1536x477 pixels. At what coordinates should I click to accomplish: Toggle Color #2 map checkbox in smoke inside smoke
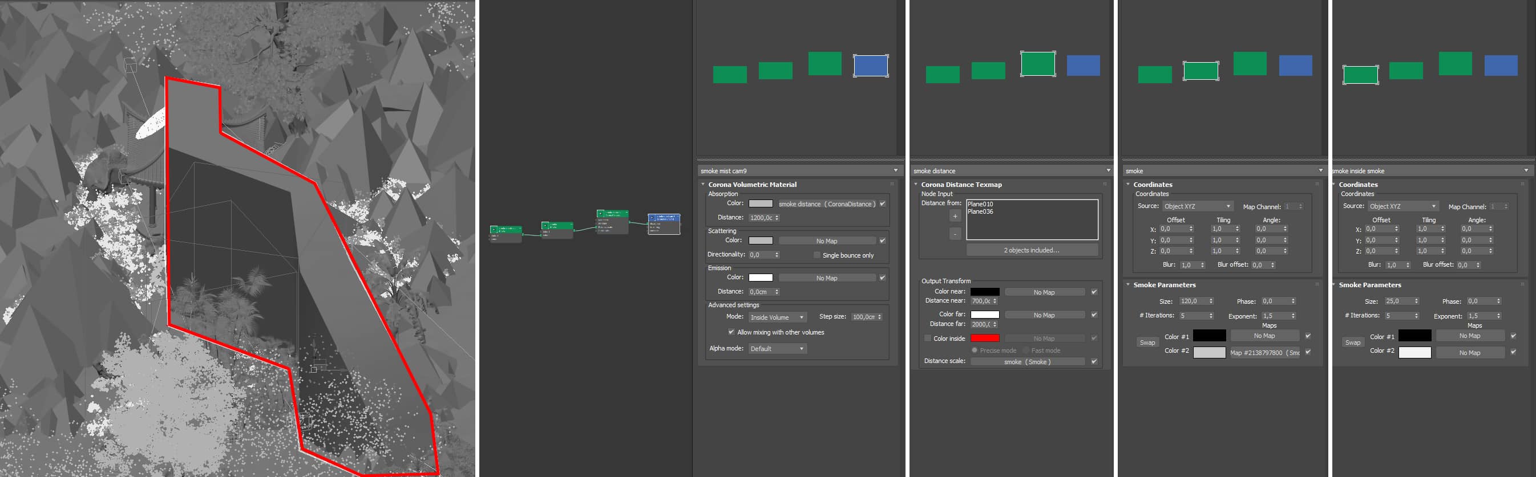click(1513, 353)
